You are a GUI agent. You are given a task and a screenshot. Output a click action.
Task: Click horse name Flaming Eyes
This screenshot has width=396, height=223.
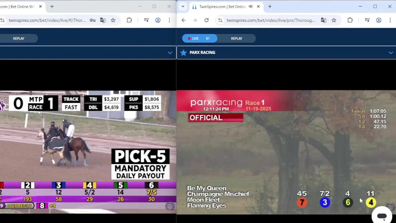pos(206,205)
